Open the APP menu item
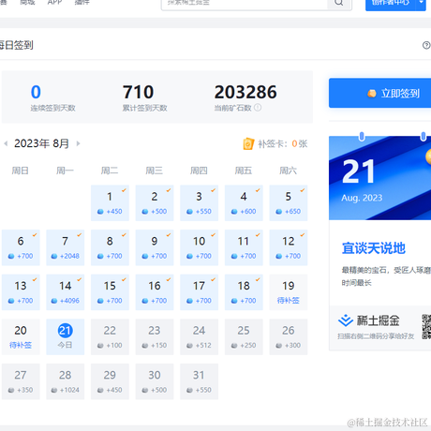Screen dimensions: 431x431 click(x=54, y=2)
